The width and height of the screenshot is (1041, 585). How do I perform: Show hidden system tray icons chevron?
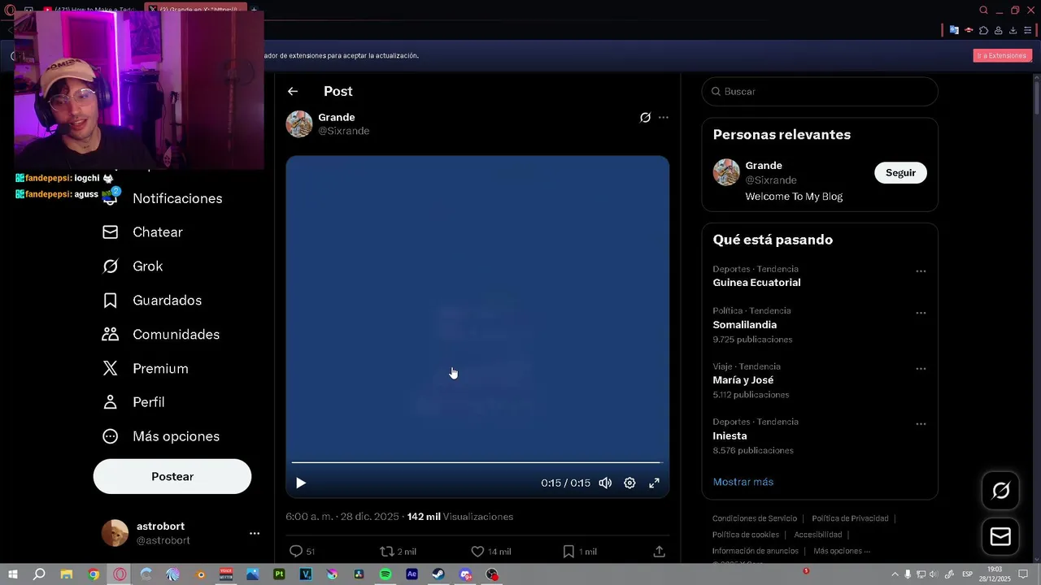tap(895, 574)
